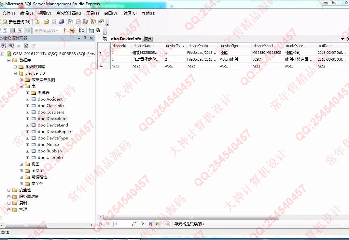Select the 表 - dbo.DeviceInfo tab
Image resolution: width=349 pixels, height=240 pixels.
pos(122,39)
